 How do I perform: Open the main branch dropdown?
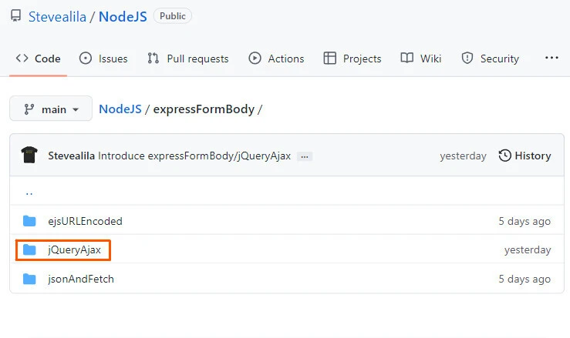tap(51, 109)
